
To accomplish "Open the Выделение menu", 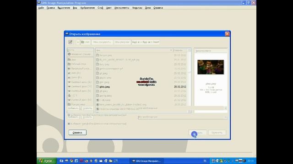I will pos(64,8).
